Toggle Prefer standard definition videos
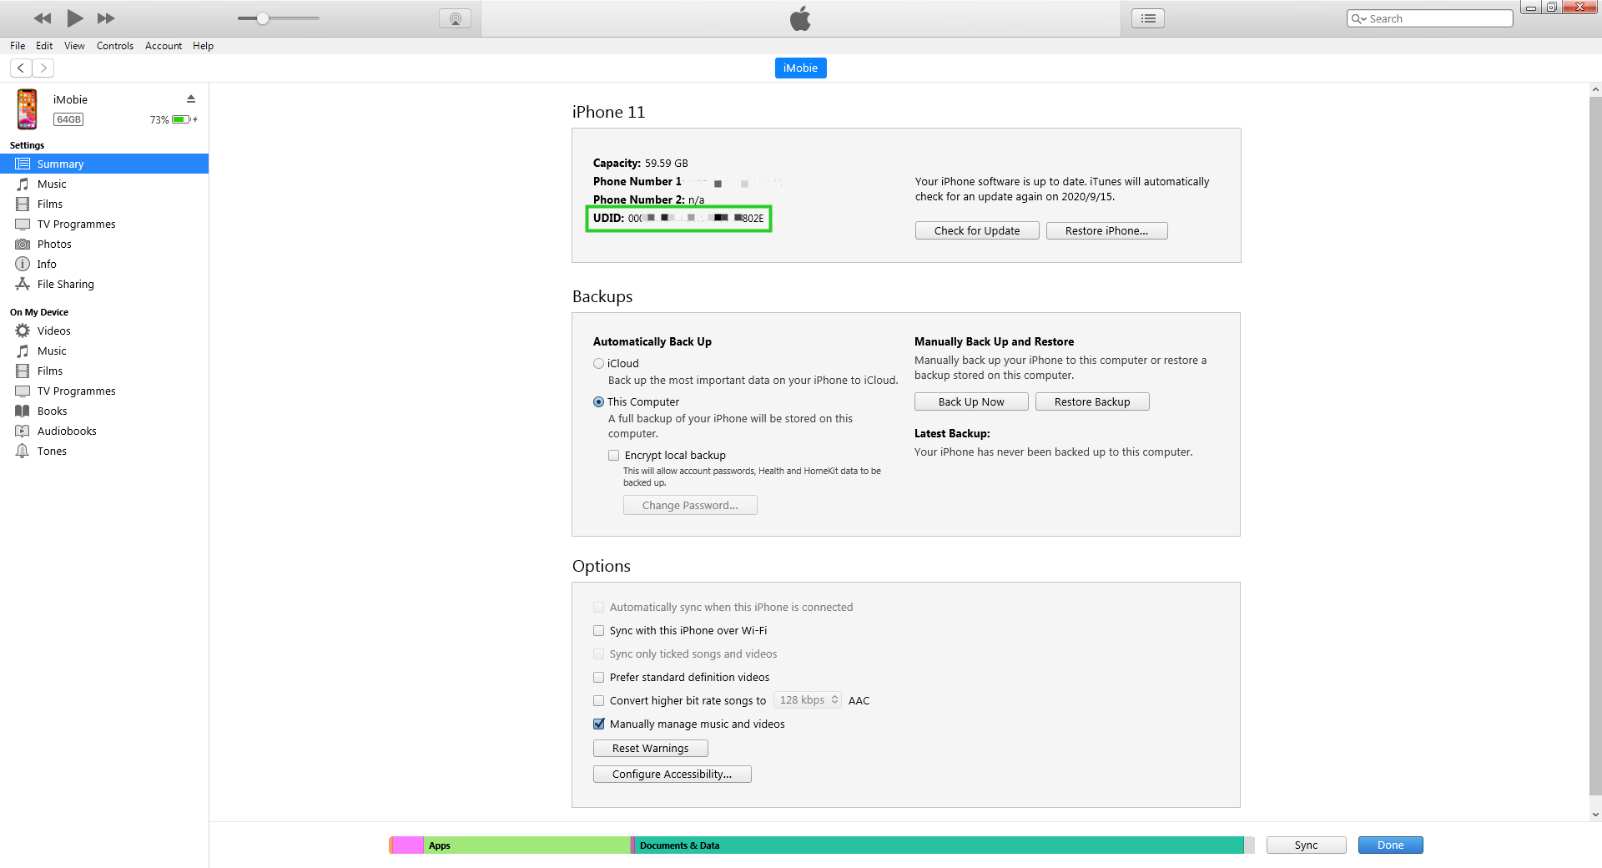1602x868 pixels. tap(598, 677)
